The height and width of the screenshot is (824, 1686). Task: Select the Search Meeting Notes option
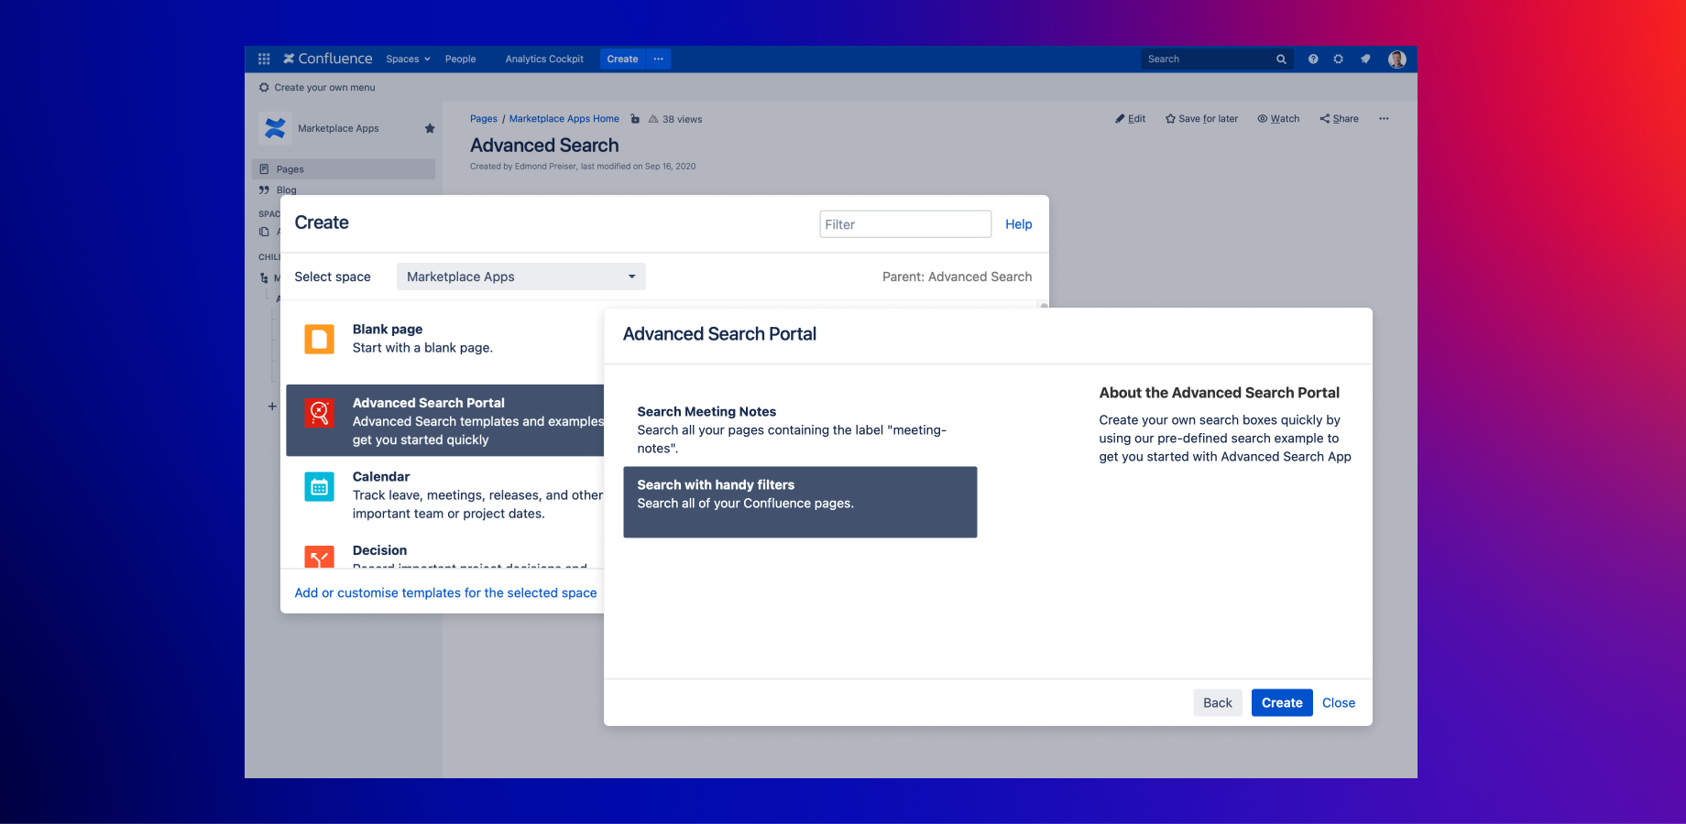(800, 429)
